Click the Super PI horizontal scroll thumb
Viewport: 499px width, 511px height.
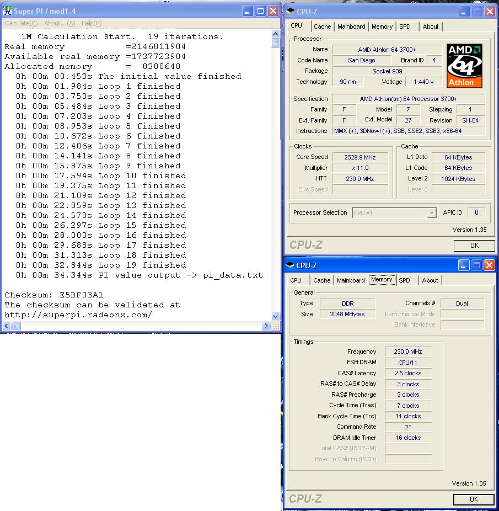(17, 326)
